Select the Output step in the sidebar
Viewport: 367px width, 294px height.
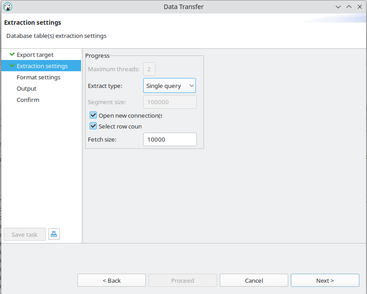(26, 88)
